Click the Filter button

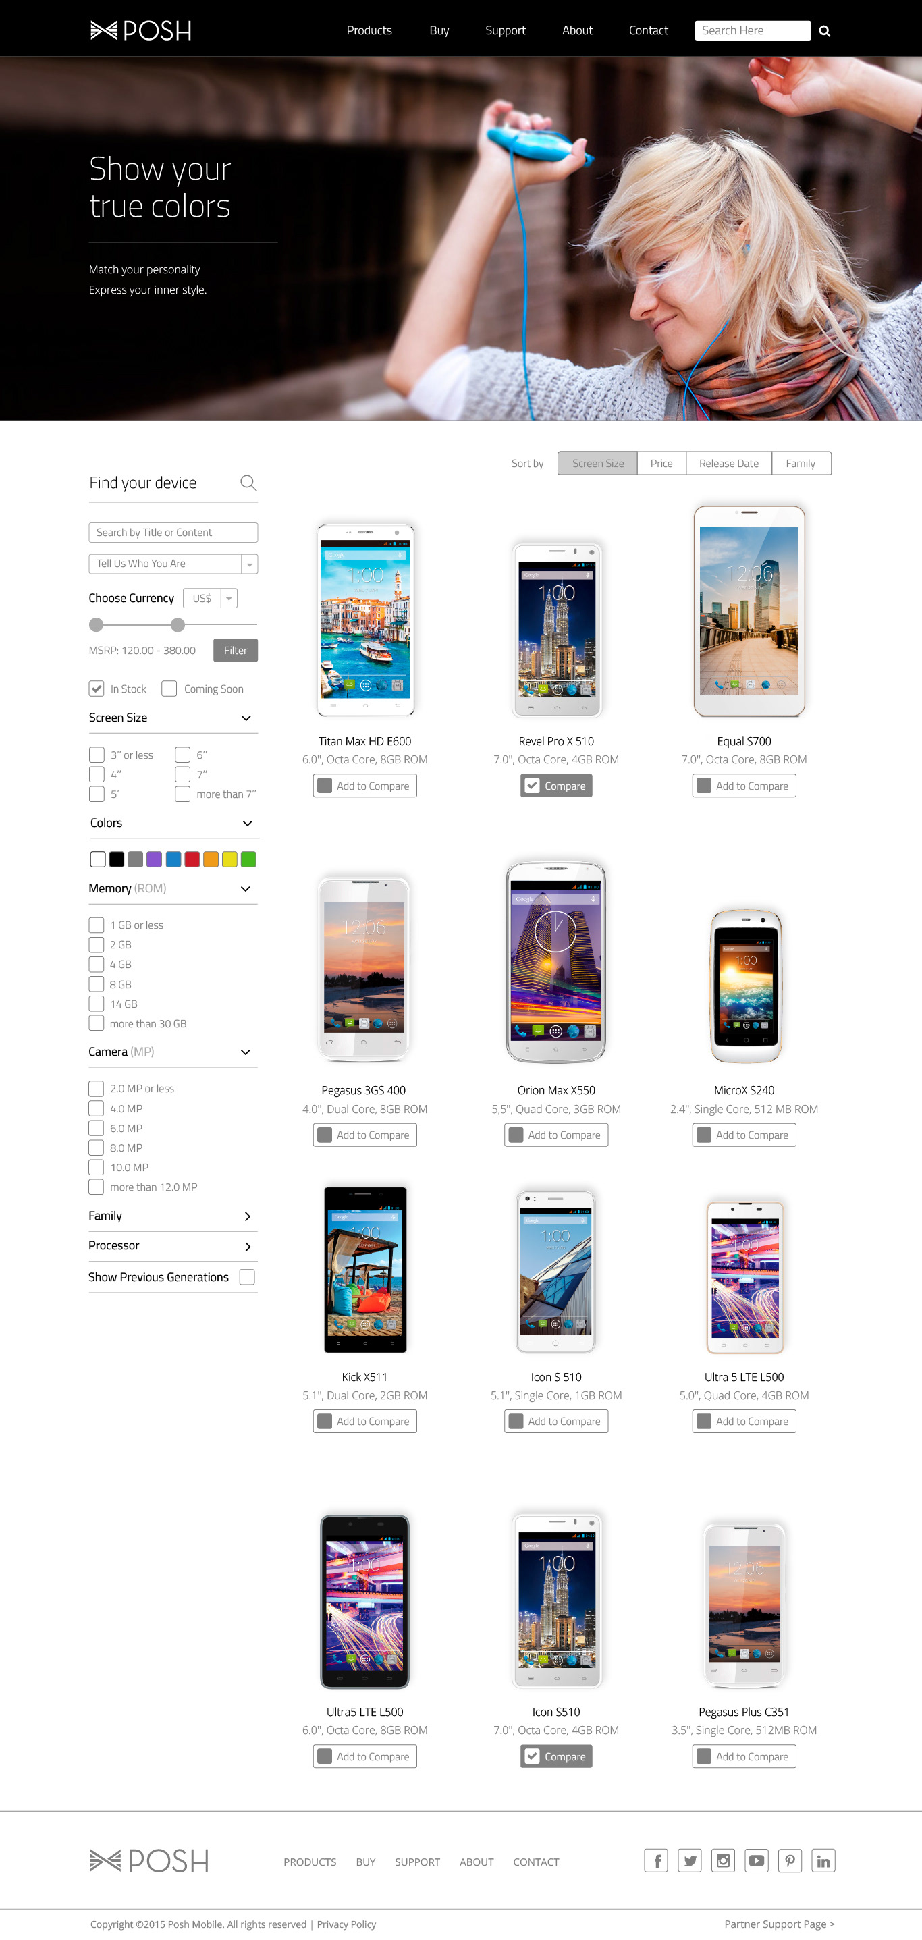point(235,650)
